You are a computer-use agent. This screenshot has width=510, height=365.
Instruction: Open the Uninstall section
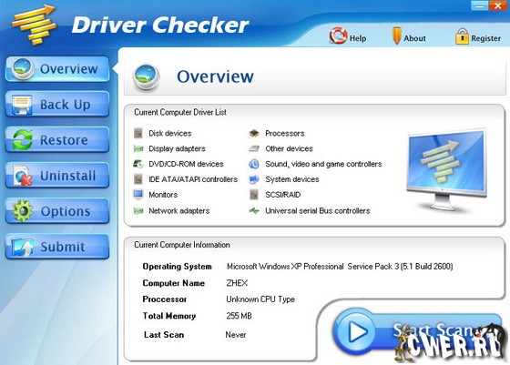coord(57,176)
